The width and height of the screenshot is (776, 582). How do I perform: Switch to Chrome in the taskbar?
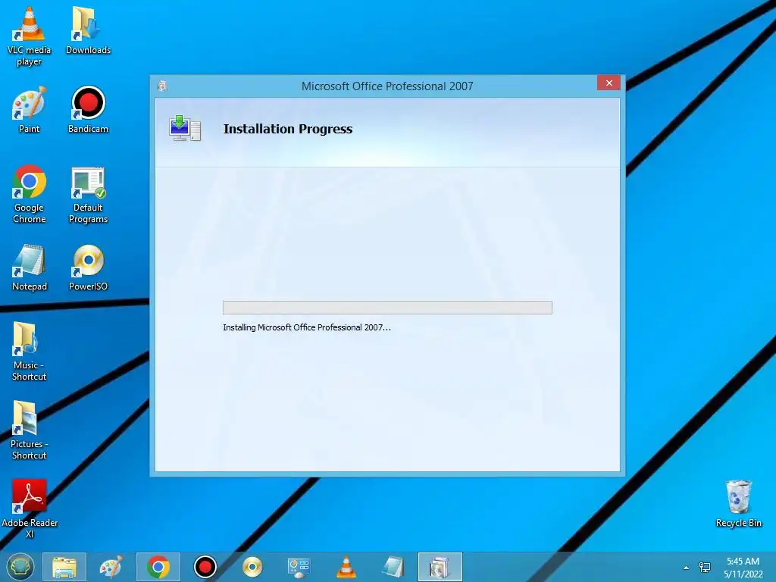pos(158,567)
